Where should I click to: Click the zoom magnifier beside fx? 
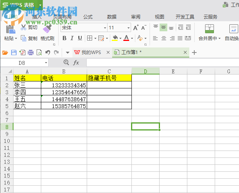click(x=66, y=62)
